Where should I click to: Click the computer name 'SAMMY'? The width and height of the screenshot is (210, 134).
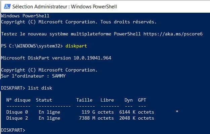tap(59, 76)
